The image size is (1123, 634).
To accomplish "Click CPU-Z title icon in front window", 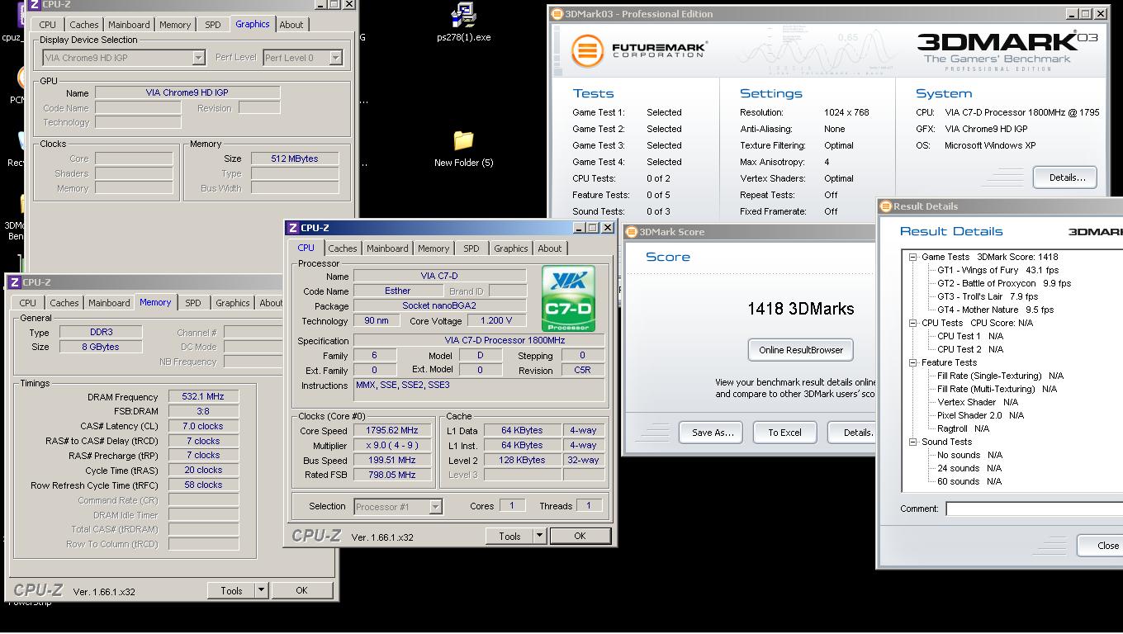I will [292, 228].
